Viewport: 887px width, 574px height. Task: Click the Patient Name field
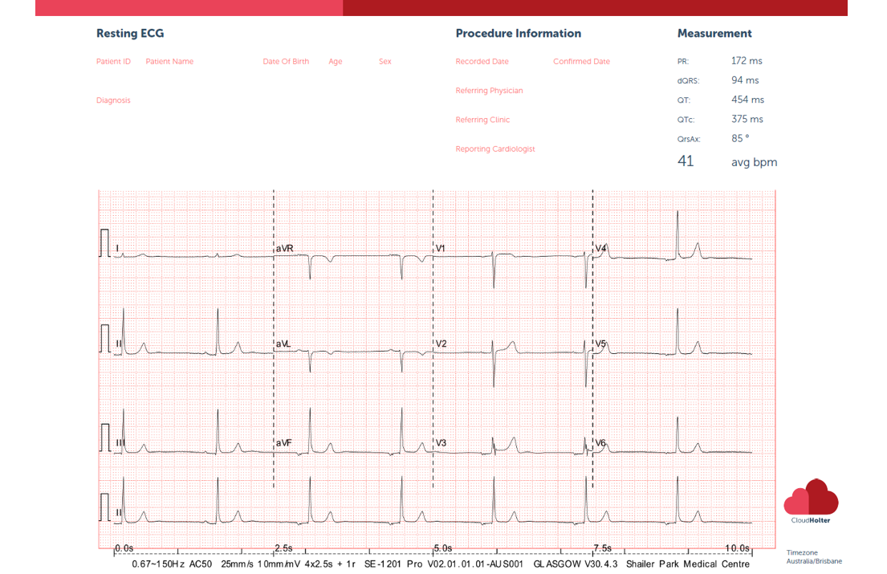point(169,62)
